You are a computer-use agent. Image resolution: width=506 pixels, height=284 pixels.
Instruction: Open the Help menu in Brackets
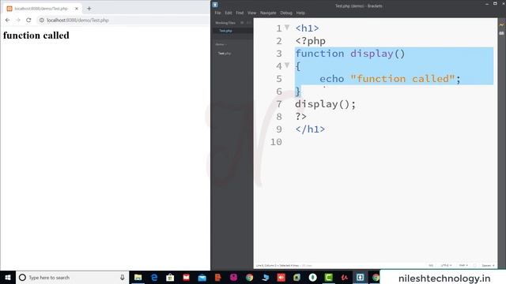click(300, 13)
